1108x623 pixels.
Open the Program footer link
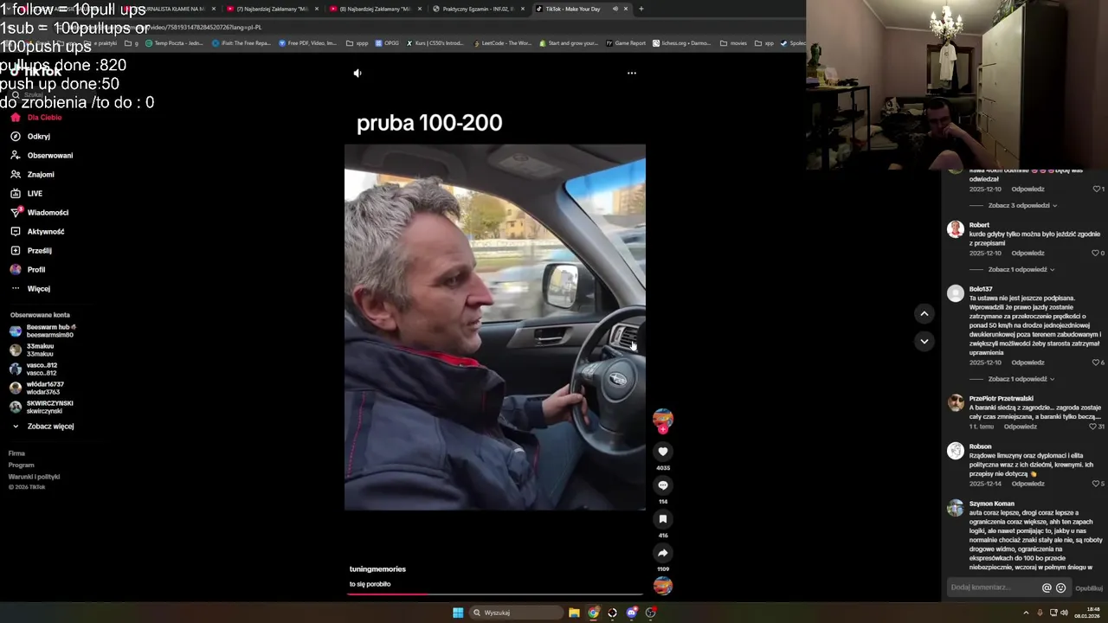coord(21,465)
